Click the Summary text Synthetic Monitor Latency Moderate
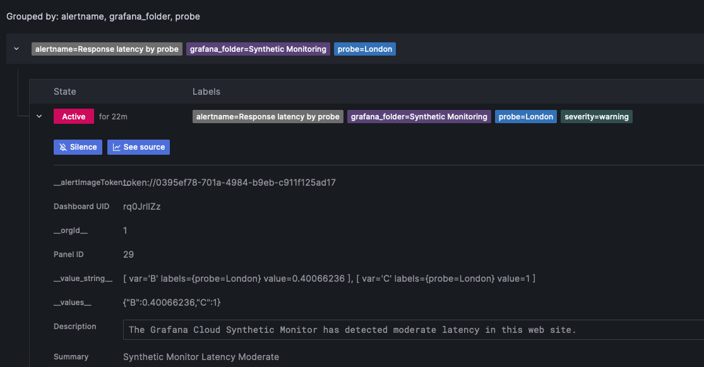Image resolution: width=704 pixels, height=367 pixels. [201, 357]
